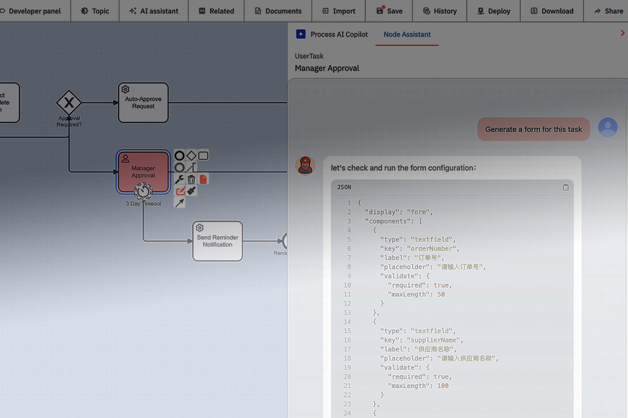The height and width of the screenshot is (418, 628).
Task: Select the 3 Day Timeout timer event
Action: coord(143,192)
